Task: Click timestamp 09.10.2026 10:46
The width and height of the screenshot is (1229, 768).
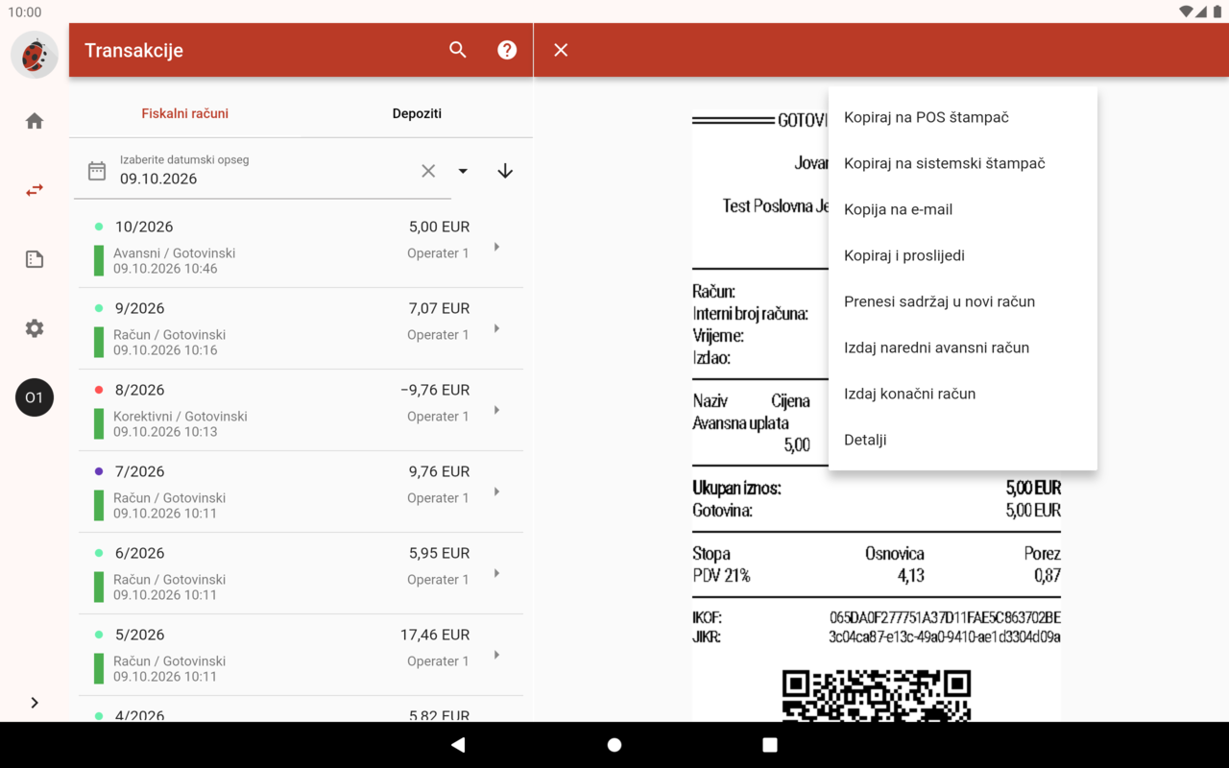Action: (165, 269)
